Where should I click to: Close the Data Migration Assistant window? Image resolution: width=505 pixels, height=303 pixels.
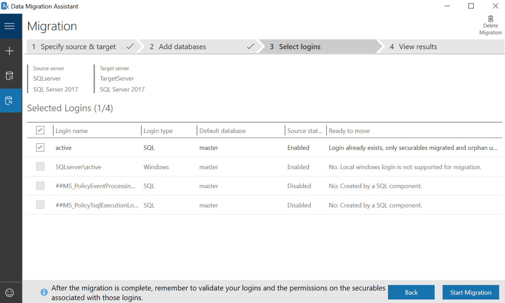click(496, 6)
